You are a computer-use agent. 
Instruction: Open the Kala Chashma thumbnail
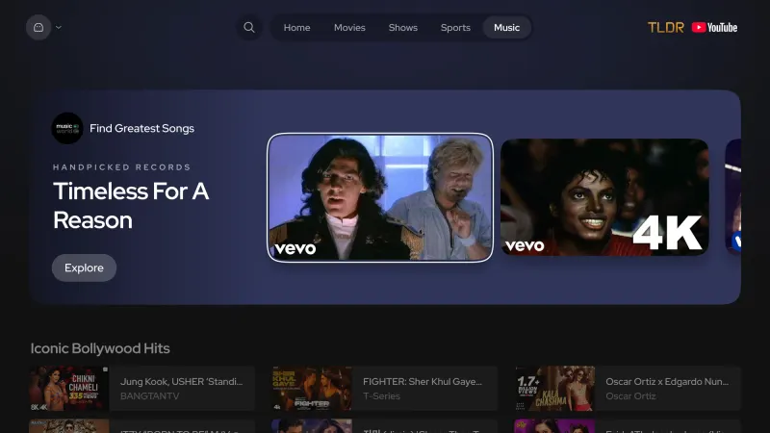click(554, 389)
